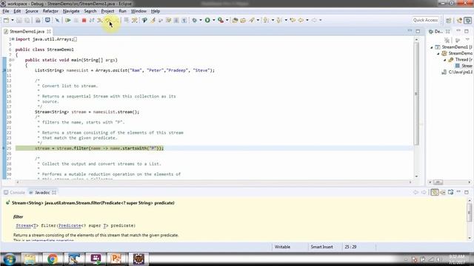
Task: Open the Run launch dropdown arrow
Action: pyautogui.click(x=214, y=20)
